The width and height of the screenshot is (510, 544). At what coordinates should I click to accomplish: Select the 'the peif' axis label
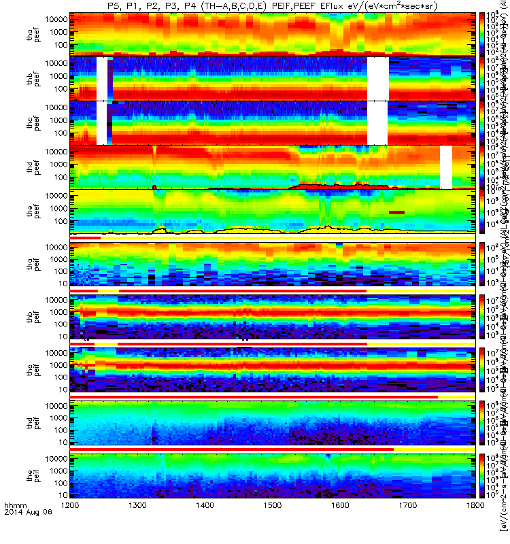click(33, 475)
